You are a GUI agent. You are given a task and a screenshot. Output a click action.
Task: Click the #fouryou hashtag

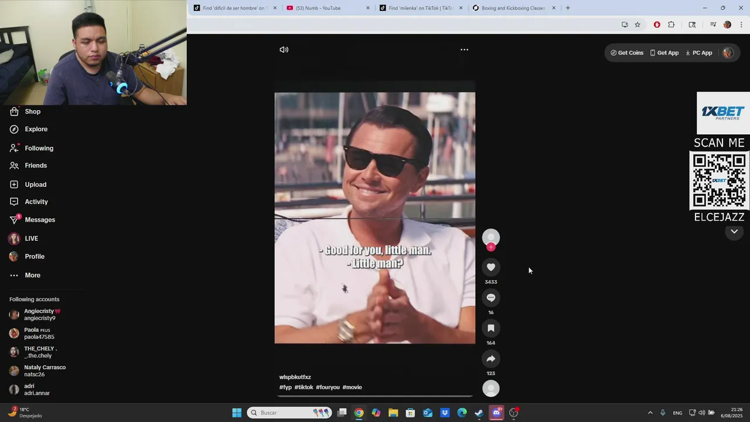pyautogui.click(x=328, y=387)
